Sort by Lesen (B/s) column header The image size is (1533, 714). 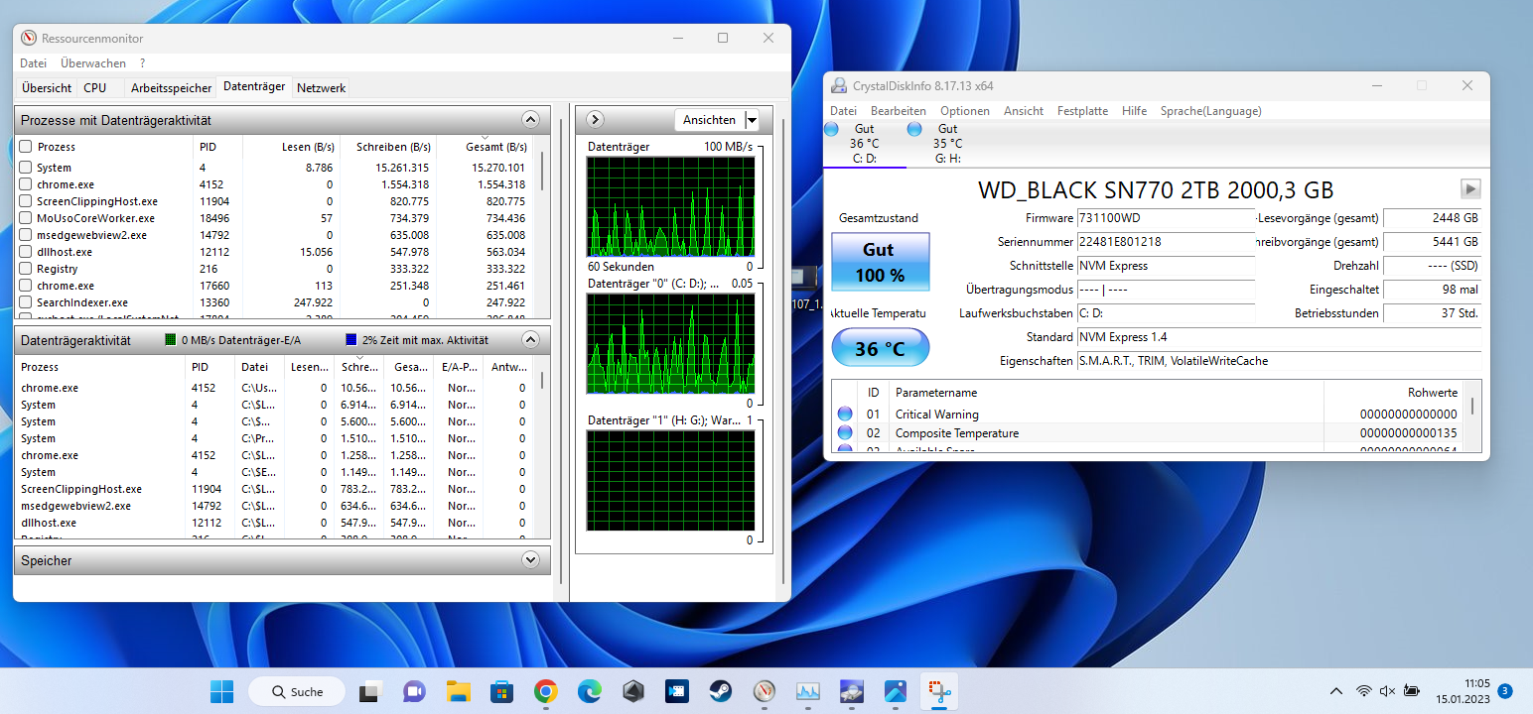pos(292,147)
